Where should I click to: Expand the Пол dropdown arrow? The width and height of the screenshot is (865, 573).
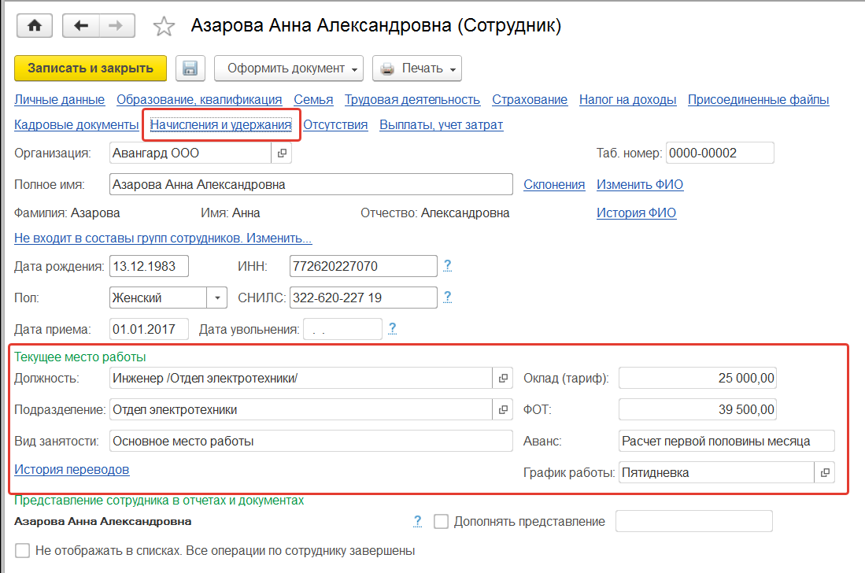(217, 298)
